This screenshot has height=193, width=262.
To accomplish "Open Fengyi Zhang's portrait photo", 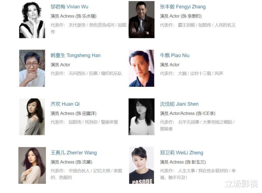I will point(141,20).
